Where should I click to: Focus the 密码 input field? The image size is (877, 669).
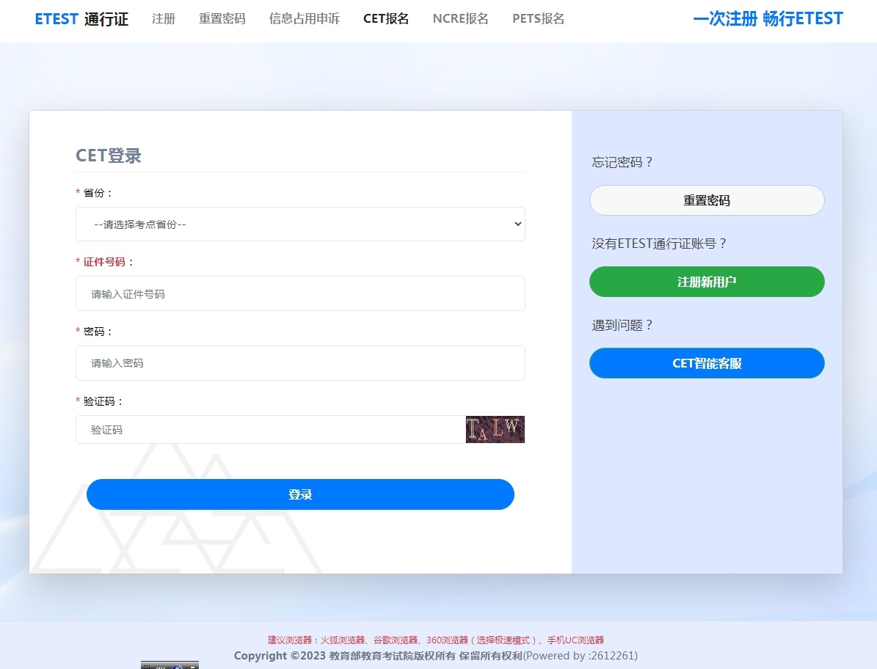(x=300, y=363)
